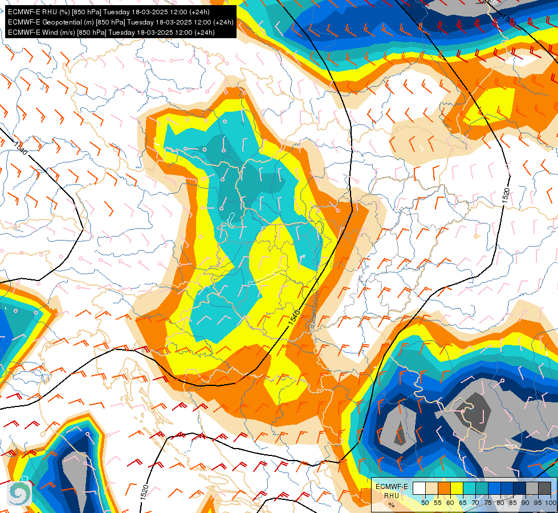The image size is (558, 513).
Task: Select the 'ECMWF-E RHU (%)' header line
Action: 108,12
